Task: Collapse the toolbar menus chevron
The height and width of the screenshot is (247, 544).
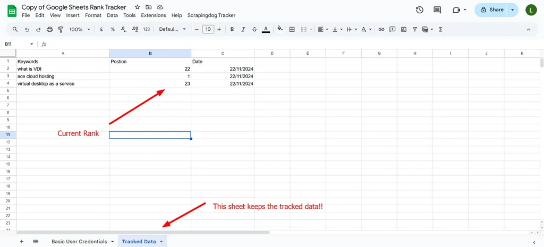Action: pyautogui.click(x=529, y=30)
